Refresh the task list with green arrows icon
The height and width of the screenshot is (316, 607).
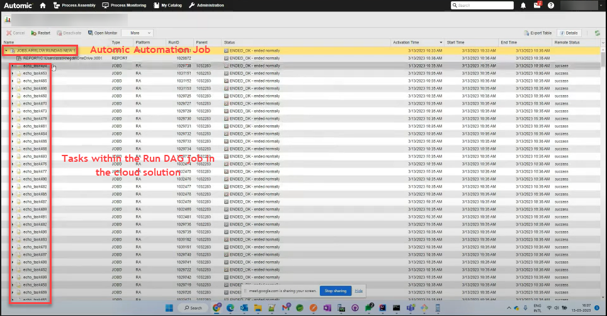pyautogui.click(x=598, y=33)
